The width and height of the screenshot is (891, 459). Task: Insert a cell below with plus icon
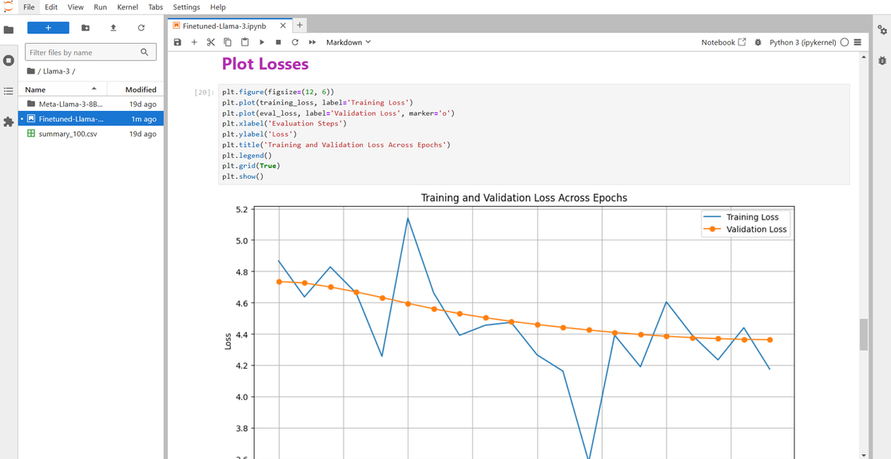(x=193, y=42)
